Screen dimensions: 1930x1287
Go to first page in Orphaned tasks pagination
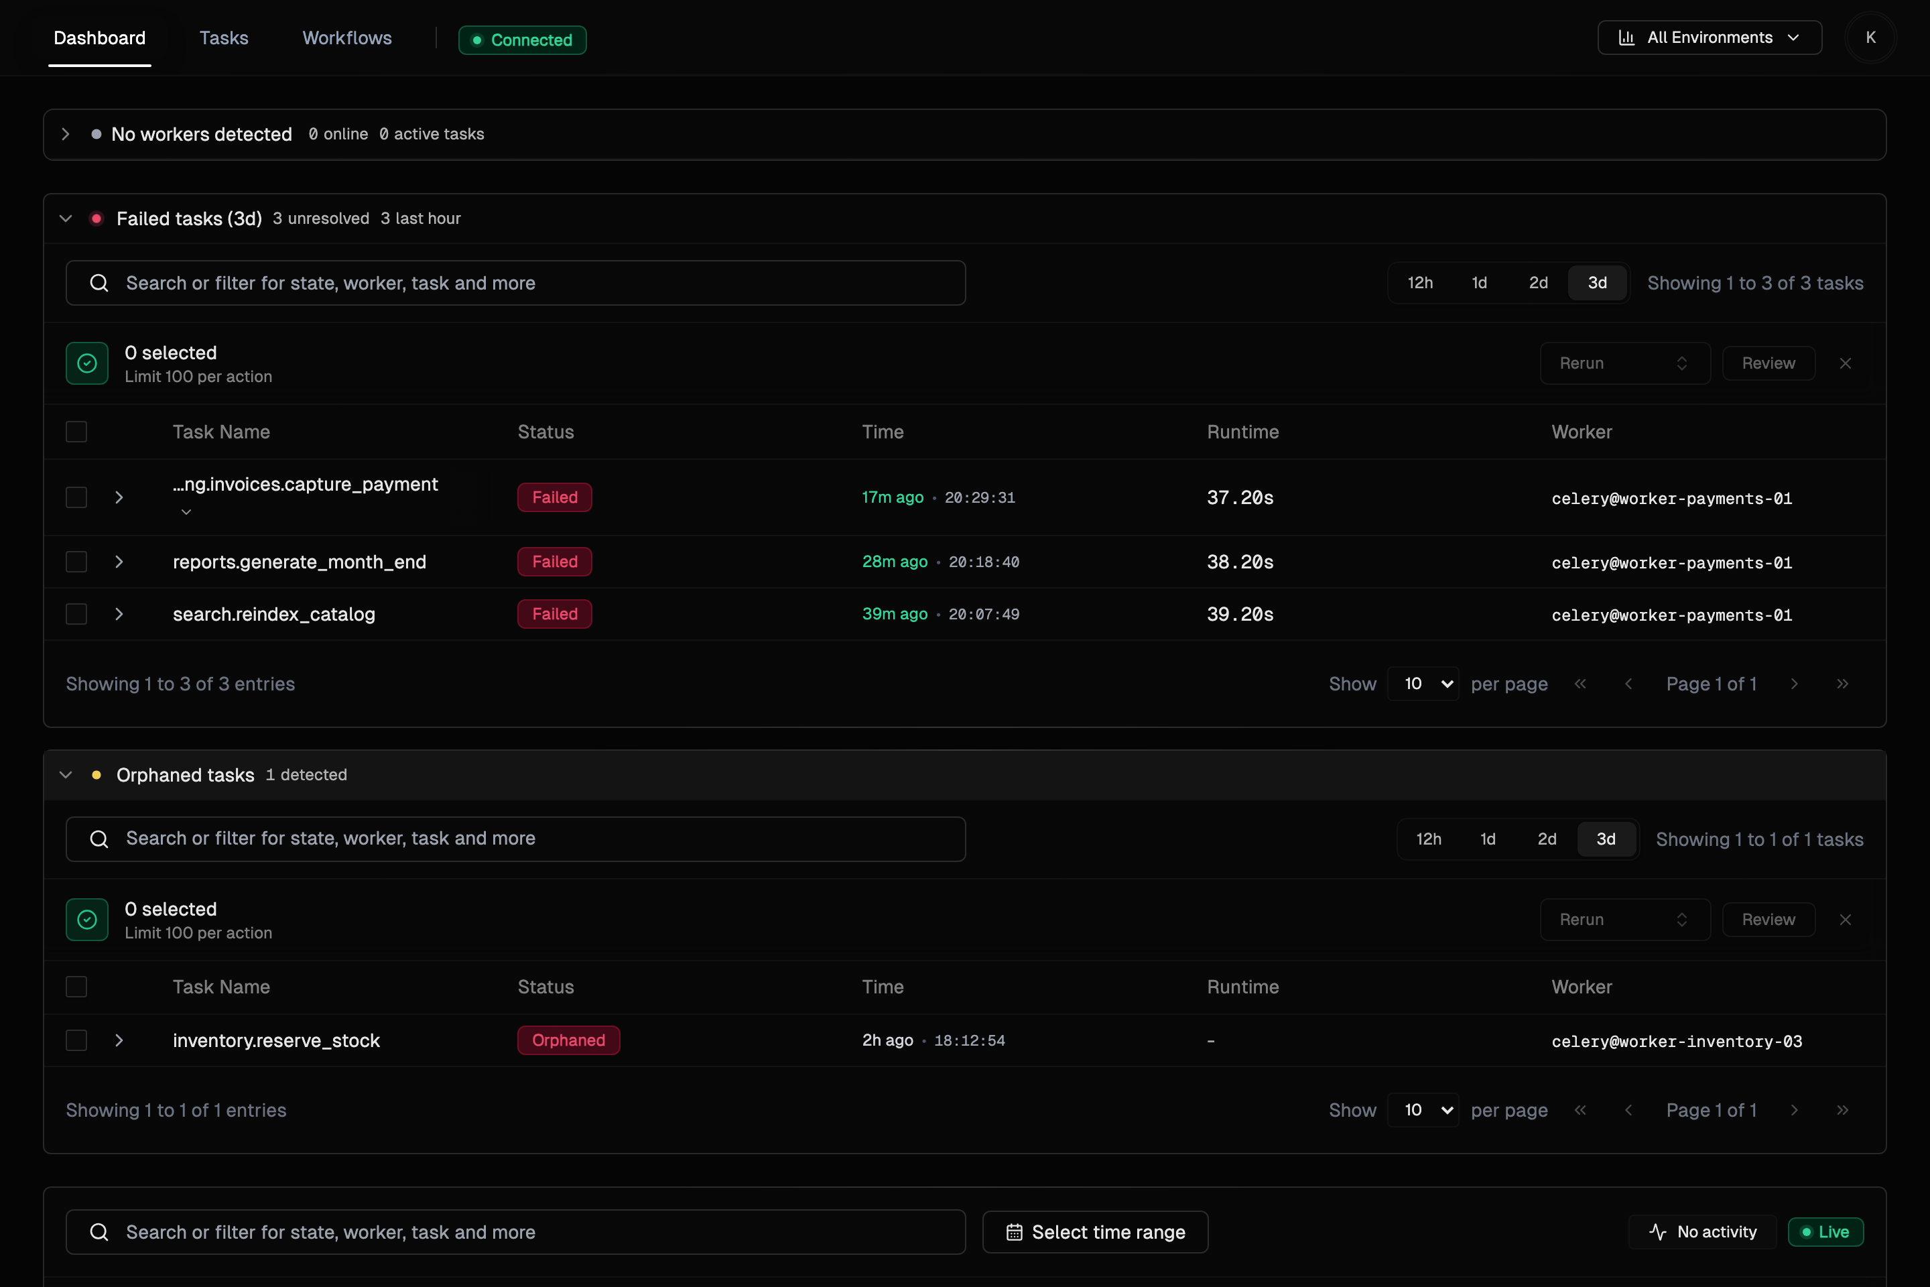tap(1580, 1111)
